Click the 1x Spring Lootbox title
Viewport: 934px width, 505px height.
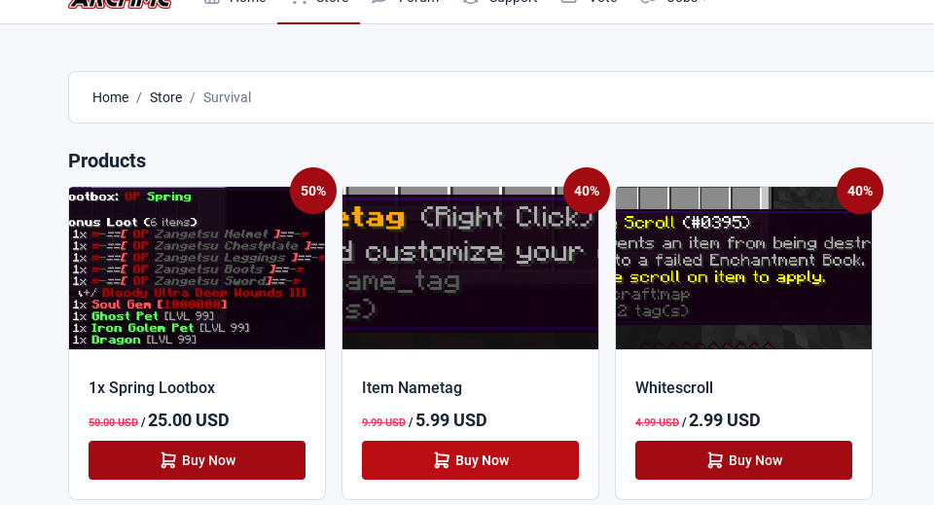(152, 387)
